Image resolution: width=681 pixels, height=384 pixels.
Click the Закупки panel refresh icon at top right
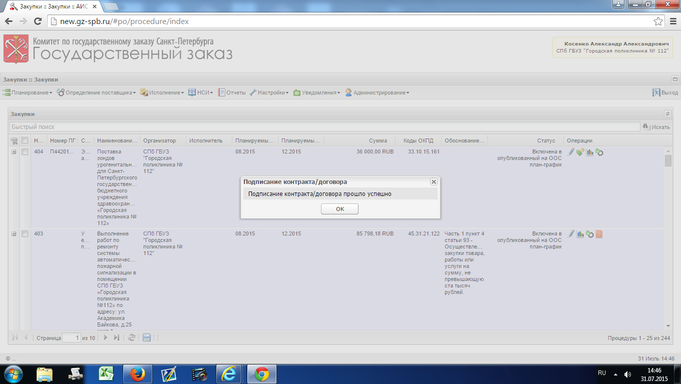(x=667, y=114)
